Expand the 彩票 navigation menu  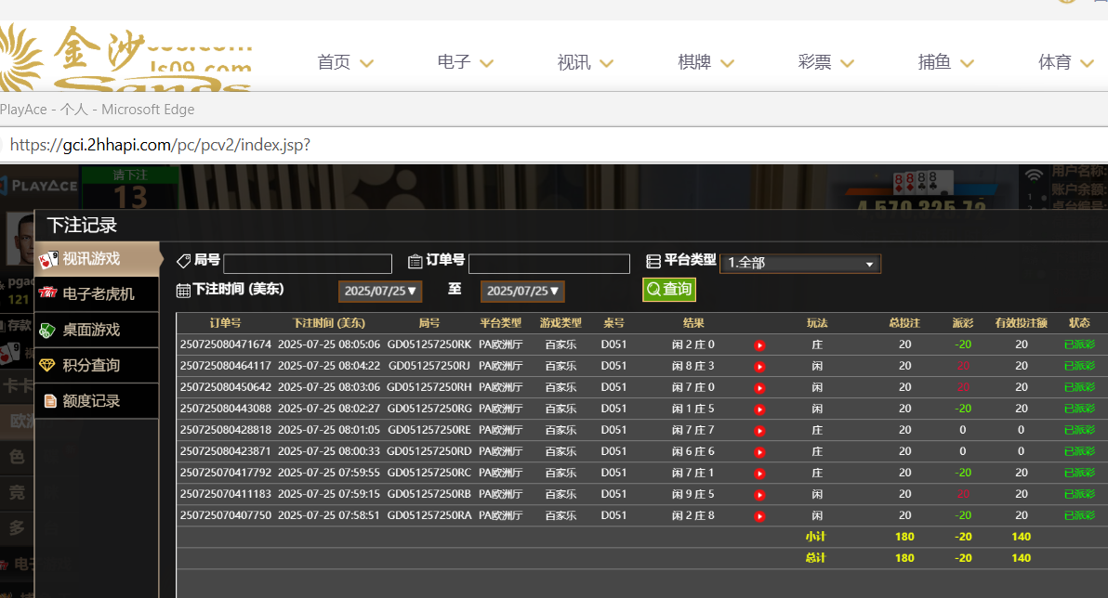coord(825,63)
